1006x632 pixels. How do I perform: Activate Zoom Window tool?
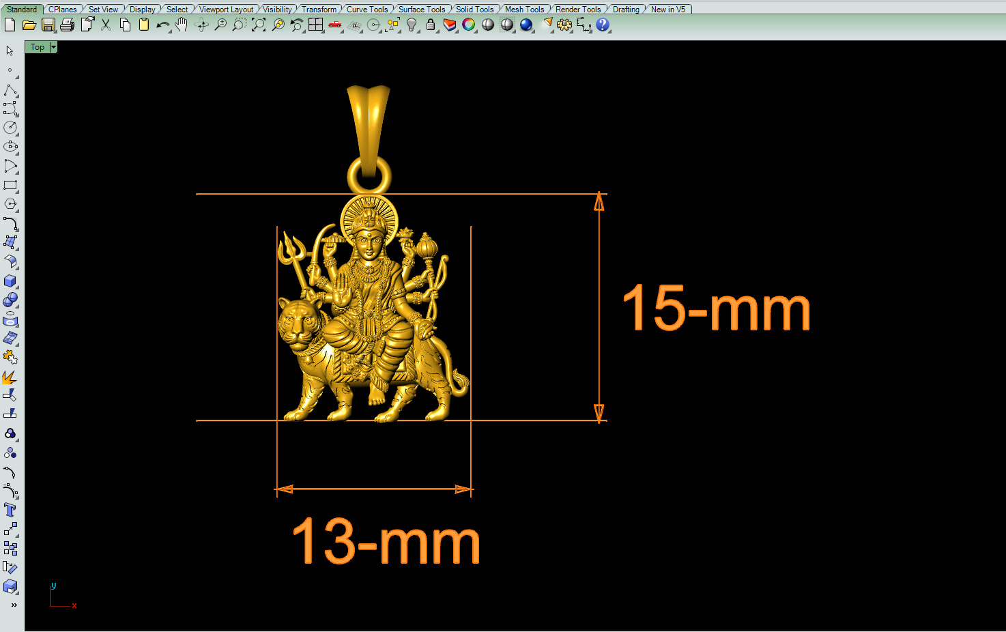click(x=240, y=25)
